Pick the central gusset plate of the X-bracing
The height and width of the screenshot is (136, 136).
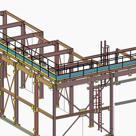click(83, 112)
